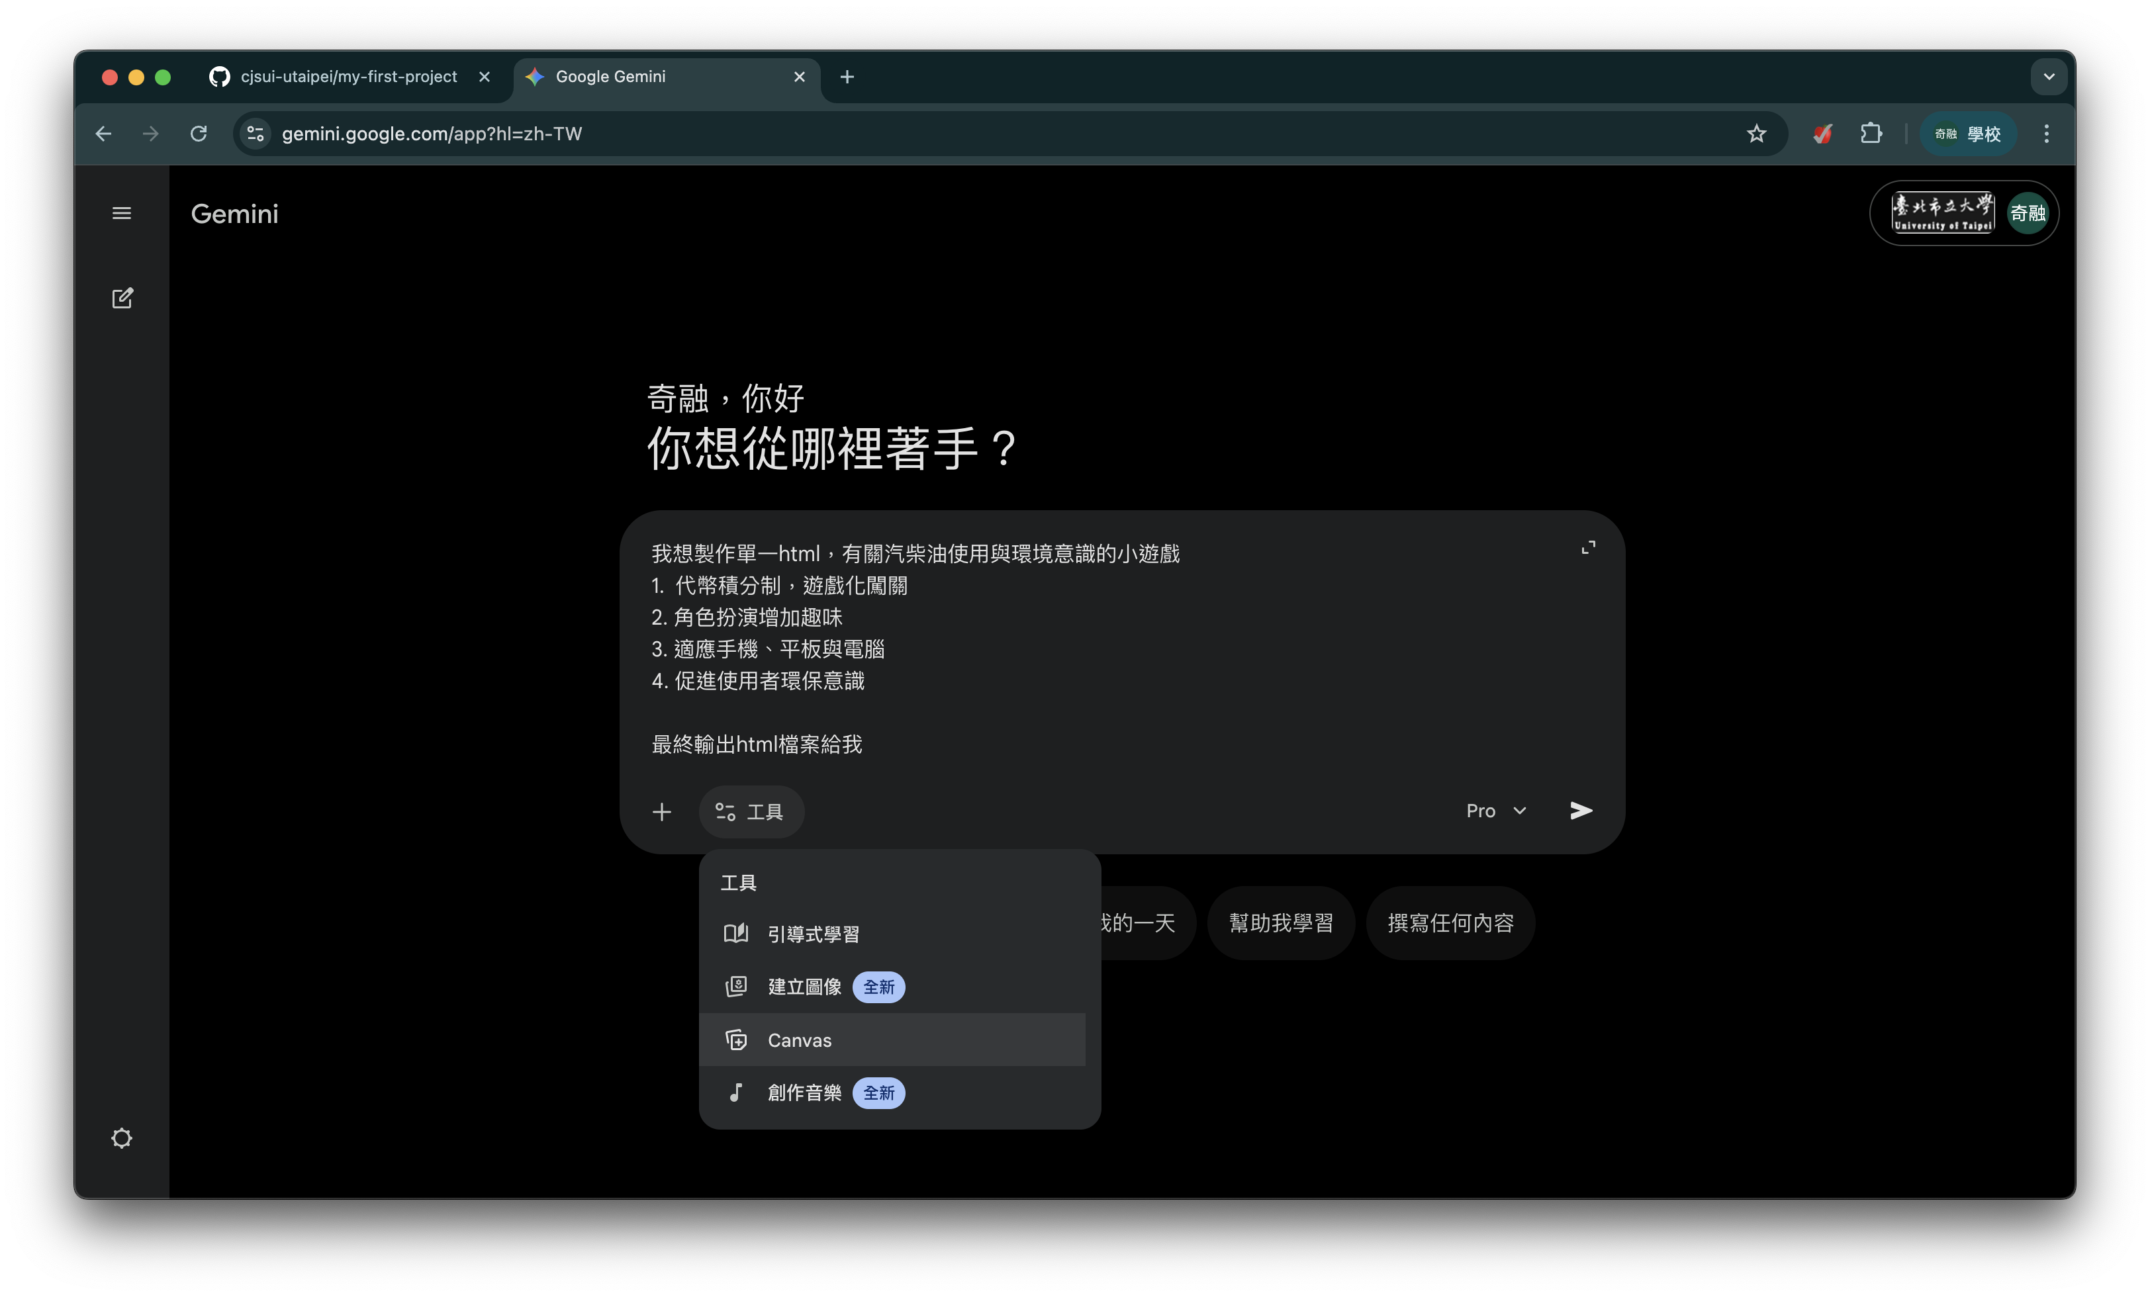The height and width of the screenshot is (1297, 2150).
Task: Select 引導式學習 from tools menu
Action: click(892, 934)
